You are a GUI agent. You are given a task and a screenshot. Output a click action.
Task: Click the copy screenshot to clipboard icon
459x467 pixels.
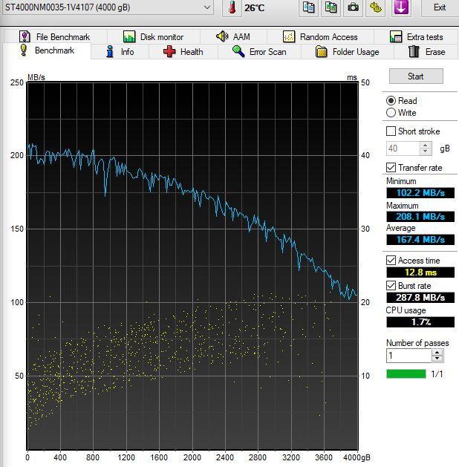[331, 7]
